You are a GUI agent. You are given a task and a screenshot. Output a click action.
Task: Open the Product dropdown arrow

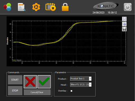pyautogui.click(x=90, y=79)
